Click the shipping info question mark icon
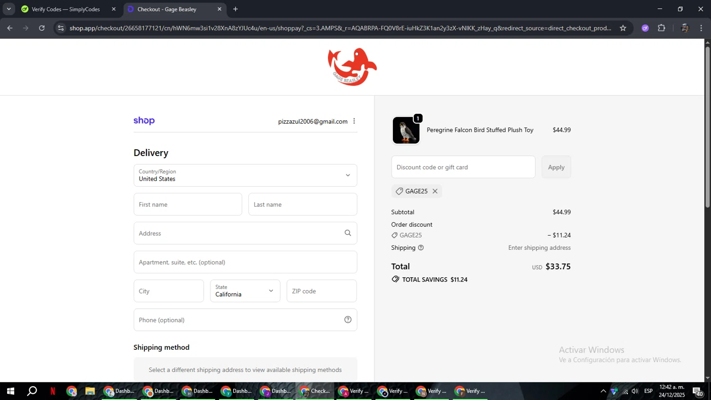The height and width of the screenshot is (400, 711). pyautogui.click(x=421, y=248)
